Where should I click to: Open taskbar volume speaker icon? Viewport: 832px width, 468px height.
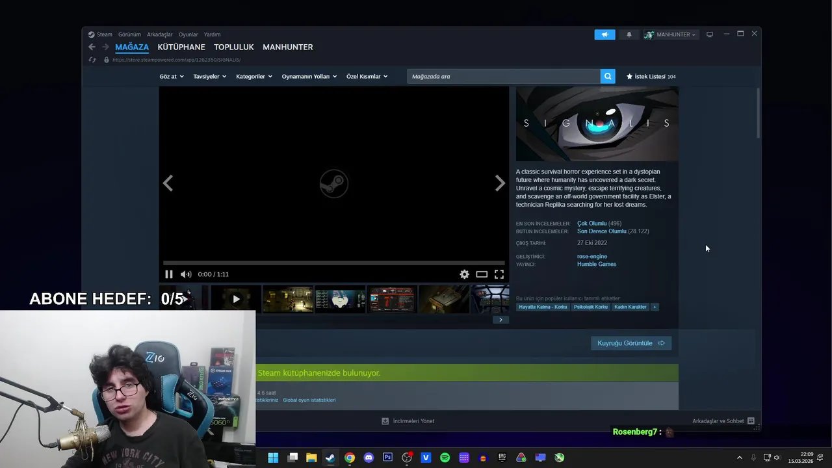[777, 458]
